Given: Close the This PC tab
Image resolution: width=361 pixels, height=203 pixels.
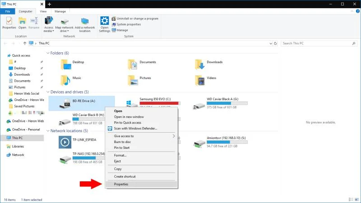Looking at the screenshot, I should point(42,4).
